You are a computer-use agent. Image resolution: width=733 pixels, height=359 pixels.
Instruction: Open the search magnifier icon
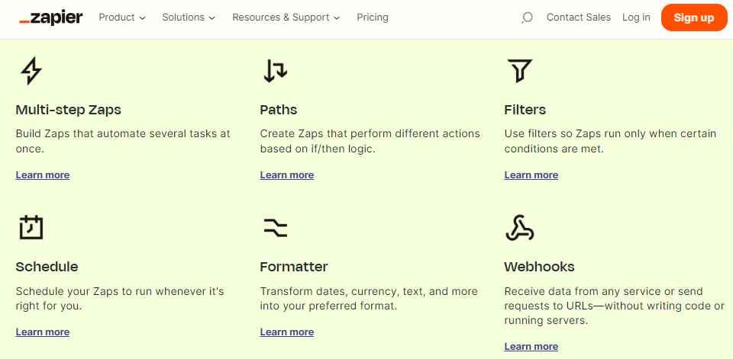[527, 18]
